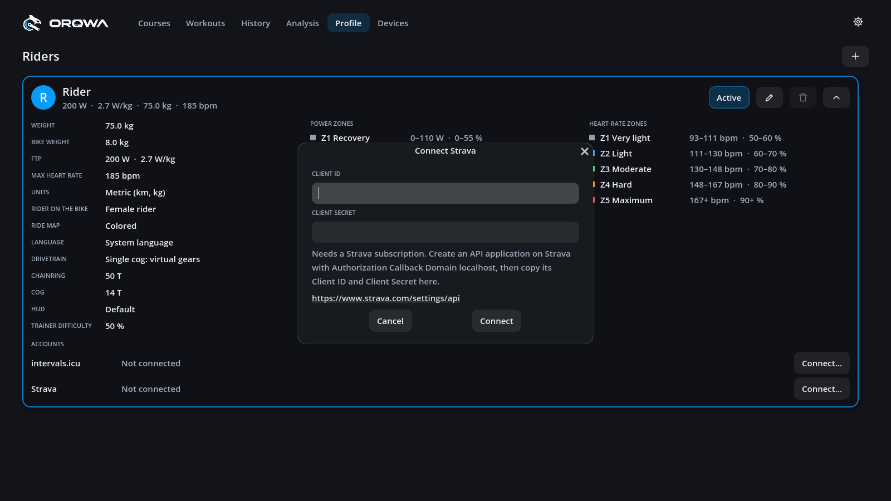Open the History tab

pos(256,23)
